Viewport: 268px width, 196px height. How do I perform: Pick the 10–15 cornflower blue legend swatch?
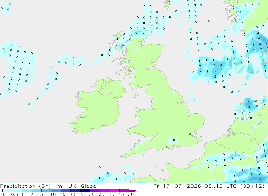click(56, 191)
